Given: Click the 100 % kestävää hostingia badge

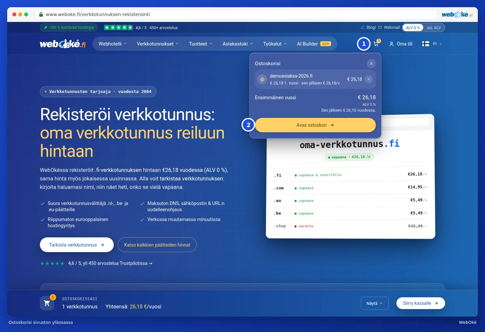Looking at the screenshot, I should [x=69, y=28].
